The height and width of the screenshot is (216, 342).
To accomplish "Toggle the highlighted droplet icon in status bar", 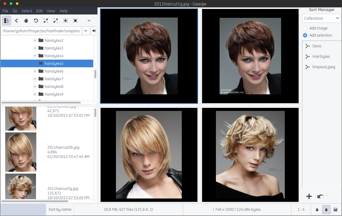I will (326, 210).
